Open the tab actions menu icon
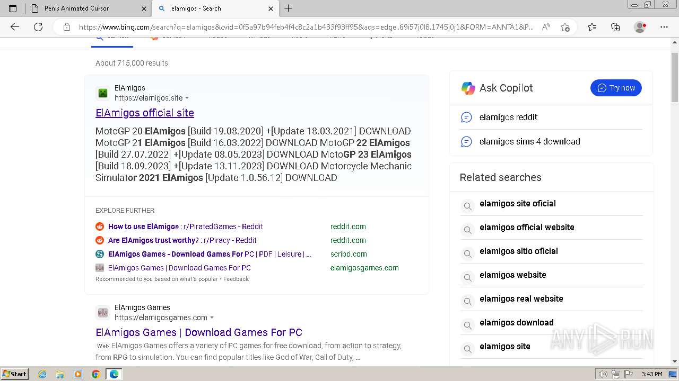 tap(13, 8)
